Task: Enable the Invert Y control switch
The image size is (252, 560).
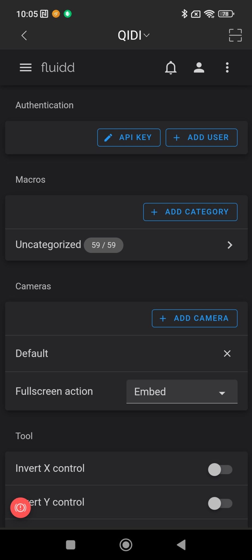Action: pos(220,503)
